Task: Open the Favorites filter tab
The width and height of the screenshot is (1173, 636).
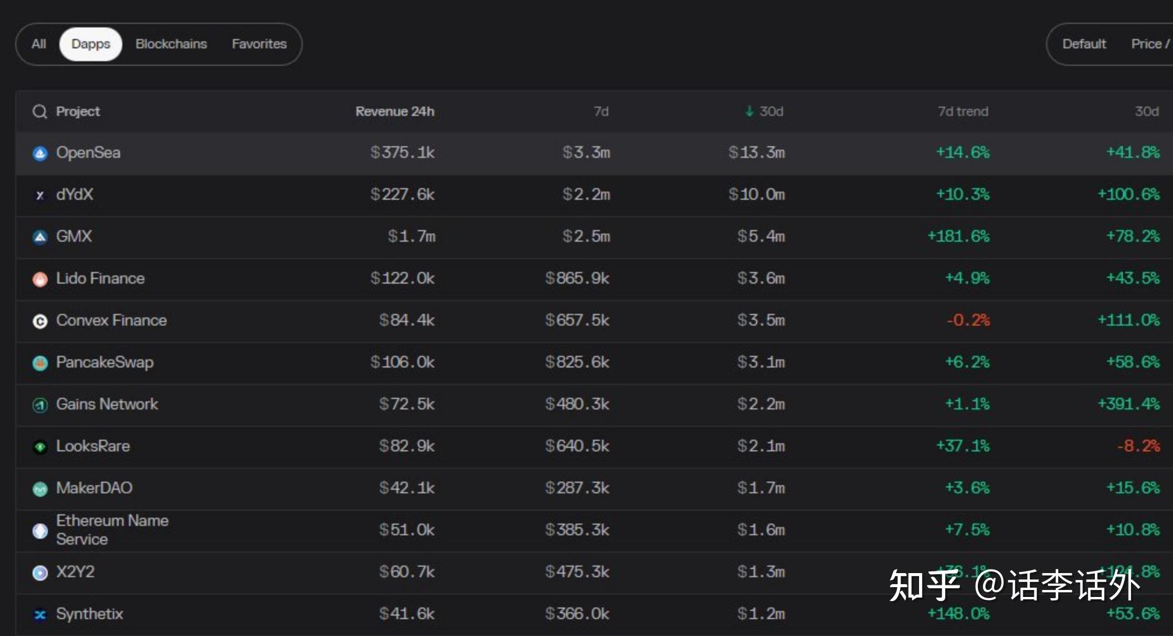Action: 259,44
